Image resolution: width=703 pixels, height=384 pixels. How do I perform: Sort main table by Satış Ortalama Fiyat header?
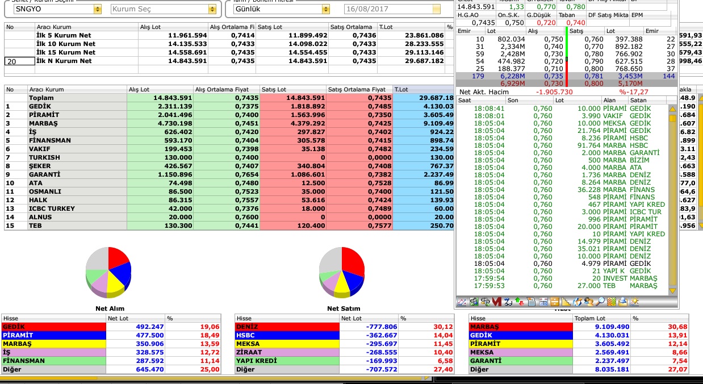(359, 89)
